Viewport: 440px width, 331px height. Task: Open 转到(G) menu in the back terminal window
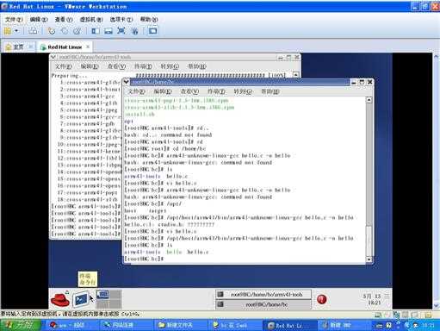click(170, 66)
